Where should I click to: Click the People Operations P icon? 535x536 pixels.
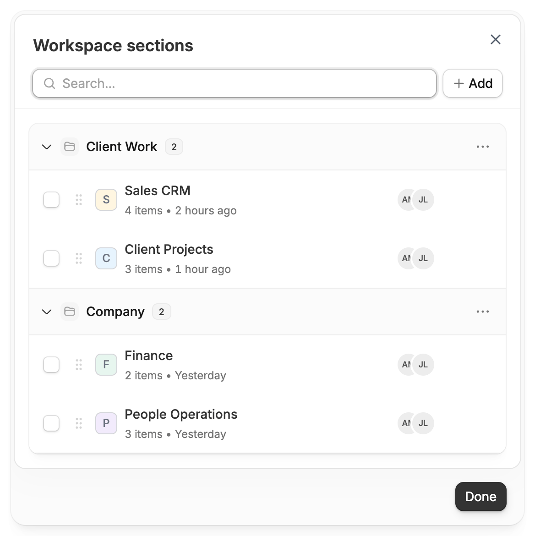[x=106, y=423]
